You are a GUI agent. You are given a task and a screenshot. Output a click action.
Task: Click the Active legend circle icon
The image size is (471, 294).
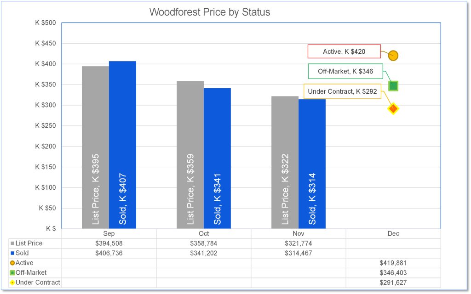click(12, 263)
